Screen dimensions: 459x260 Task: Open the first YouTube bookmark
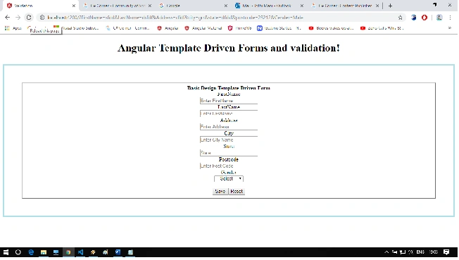pyautogui.click(x=332, y=28)
